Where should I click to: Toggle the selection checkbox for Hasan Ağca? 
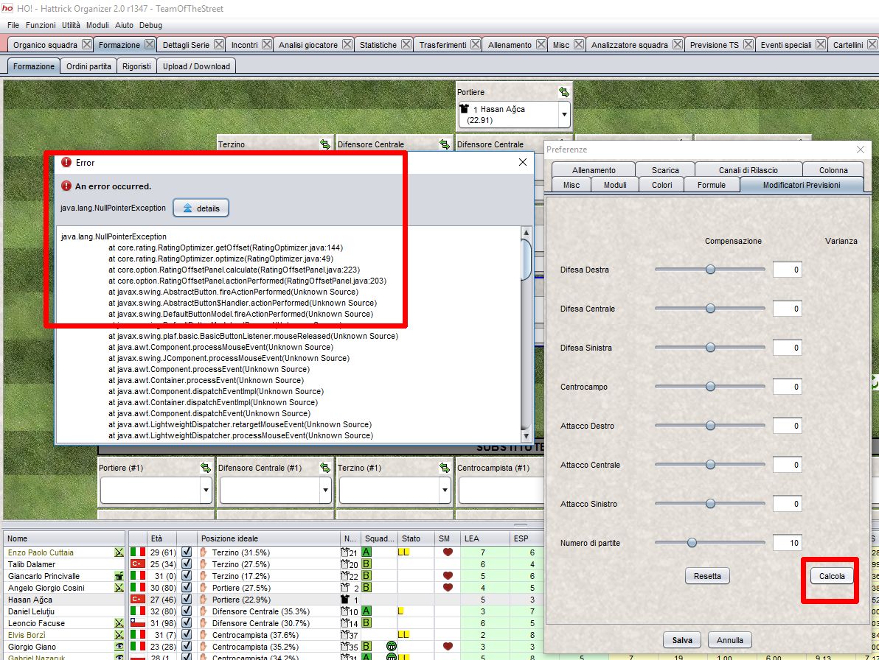pyautogui.click(x=185, y=599)
